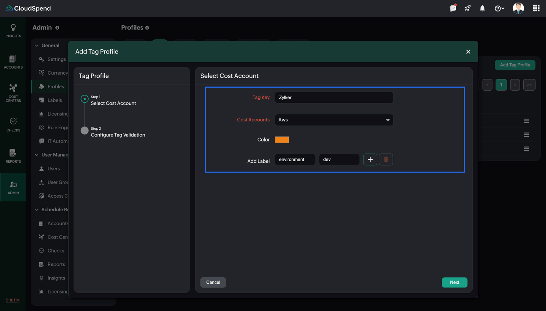Viewport: 546px width, 311px height.
Task: Open Reports in left navigation bar
Action: tap(13, 156)
